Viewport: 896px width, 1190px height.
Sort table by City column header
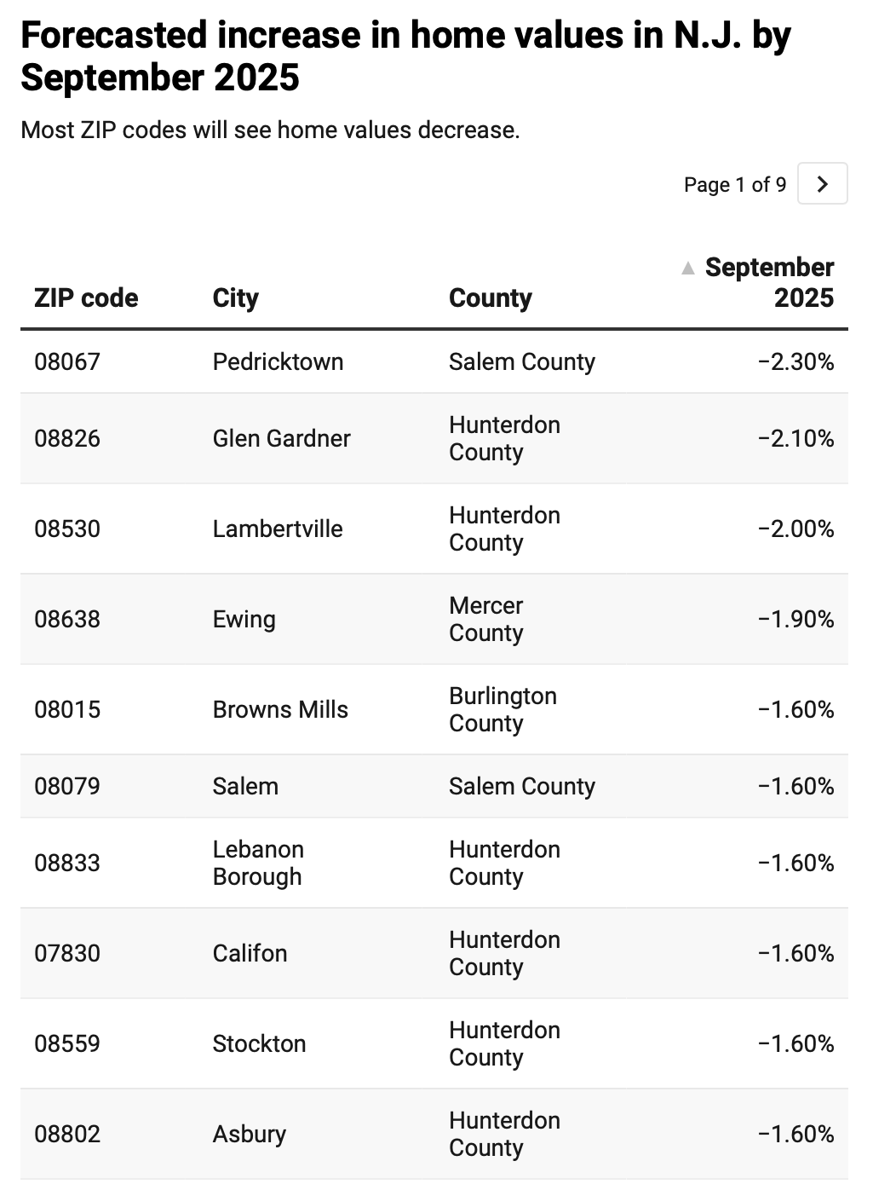(236, 297)
